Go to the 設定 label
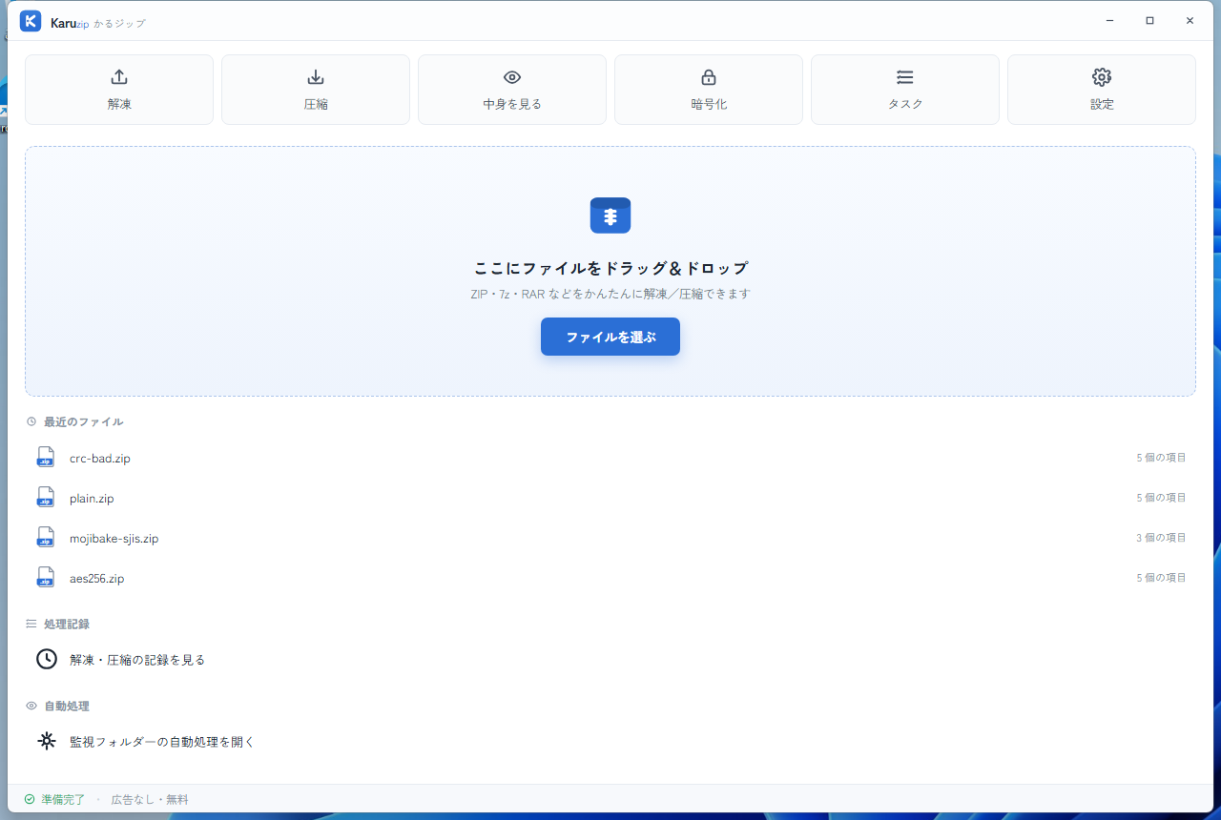1221x820 pixels. click(x=1102, y=104)
